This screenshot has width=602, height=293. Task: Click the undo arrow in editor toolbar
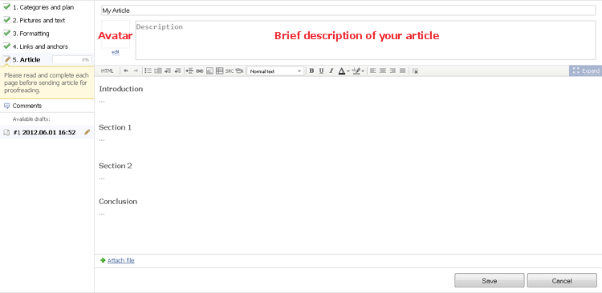(x=125, y=71)
